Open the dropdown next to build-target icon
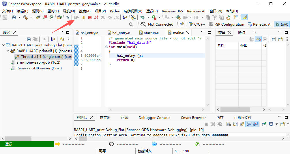 pyautogui.click(x=19, y=17)
